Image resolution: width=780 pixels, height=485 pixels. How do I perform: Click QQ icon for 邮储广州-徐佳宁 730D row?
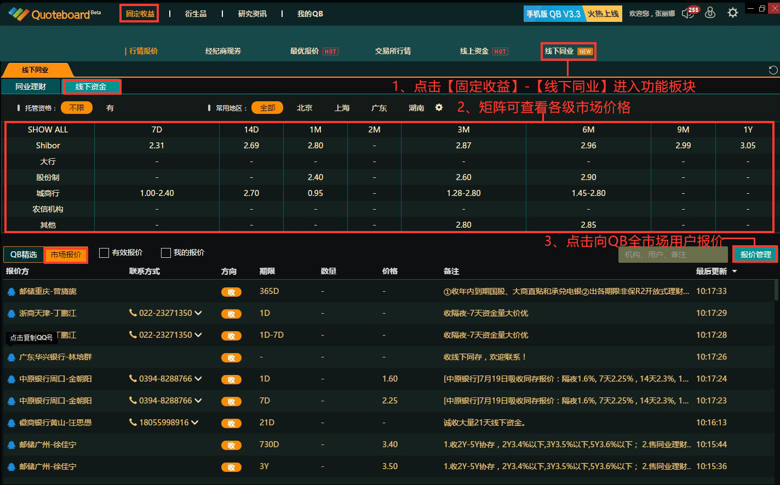pyautogui.click(x=11, y=445)
